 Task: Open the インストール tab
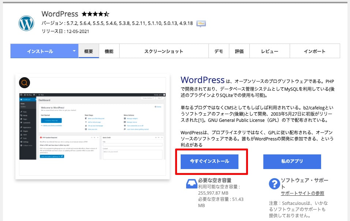40,51
